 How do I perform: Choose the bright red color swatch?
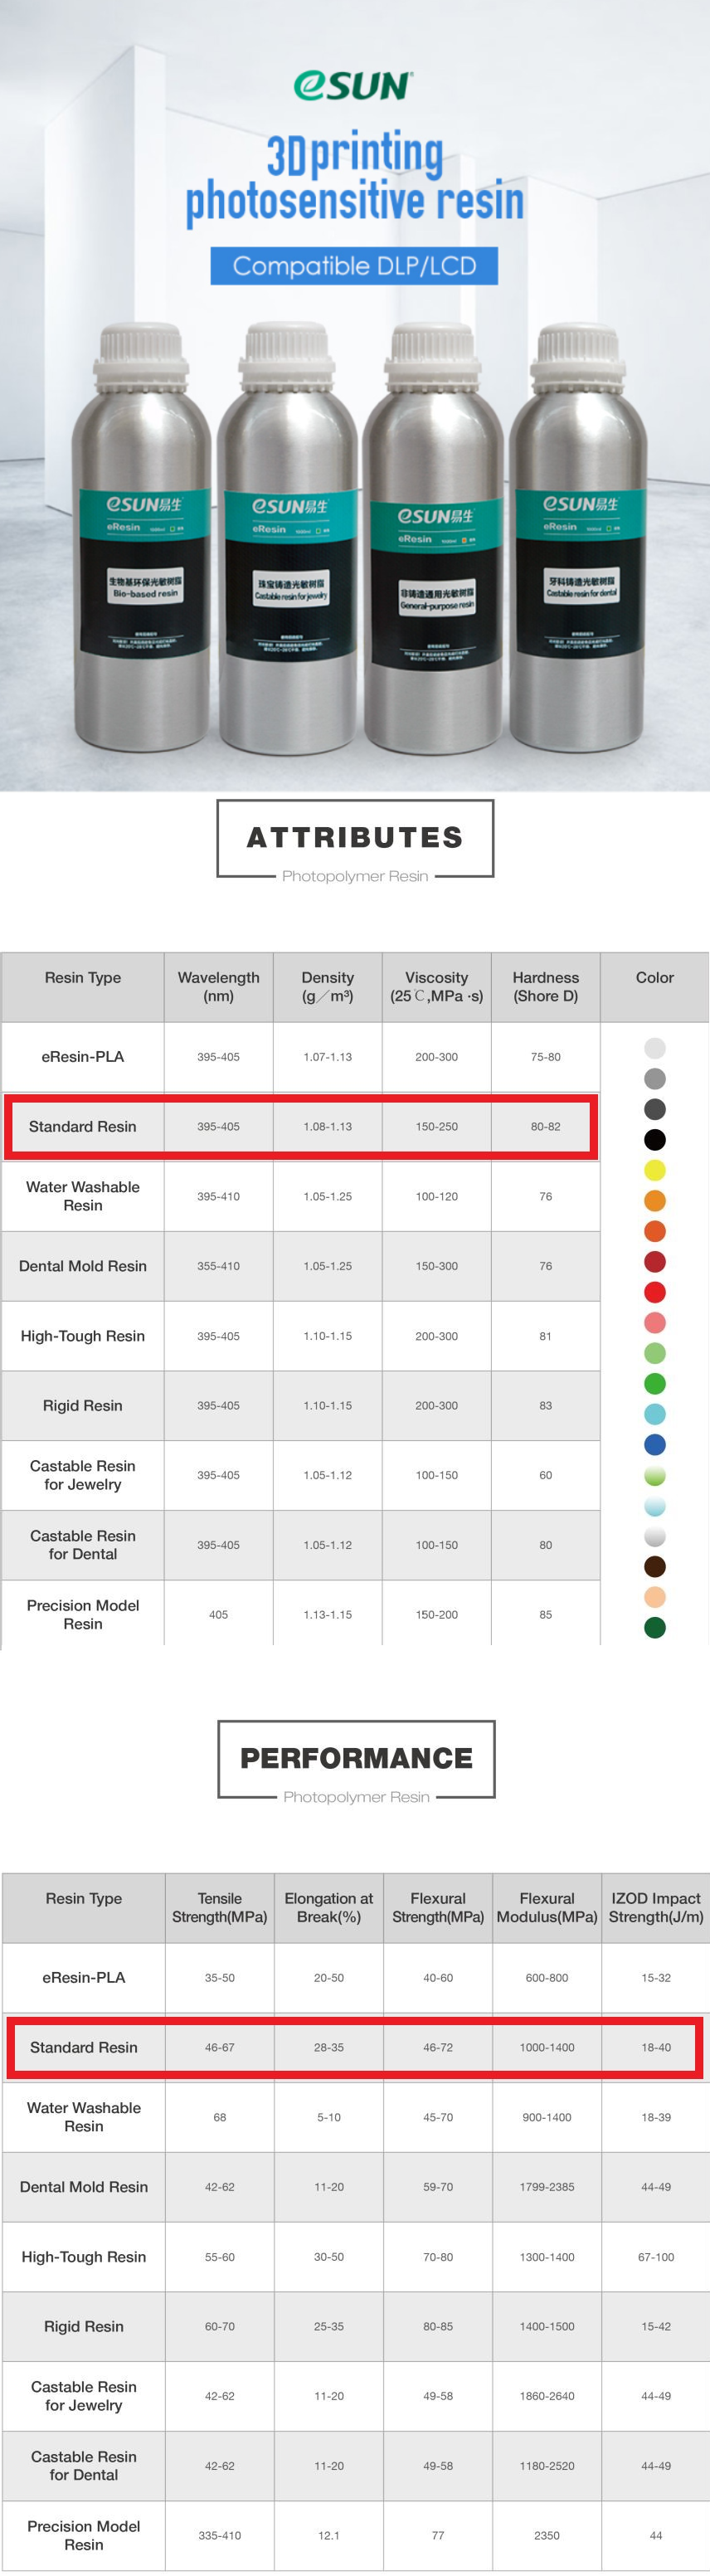(x=655, y=1292)
